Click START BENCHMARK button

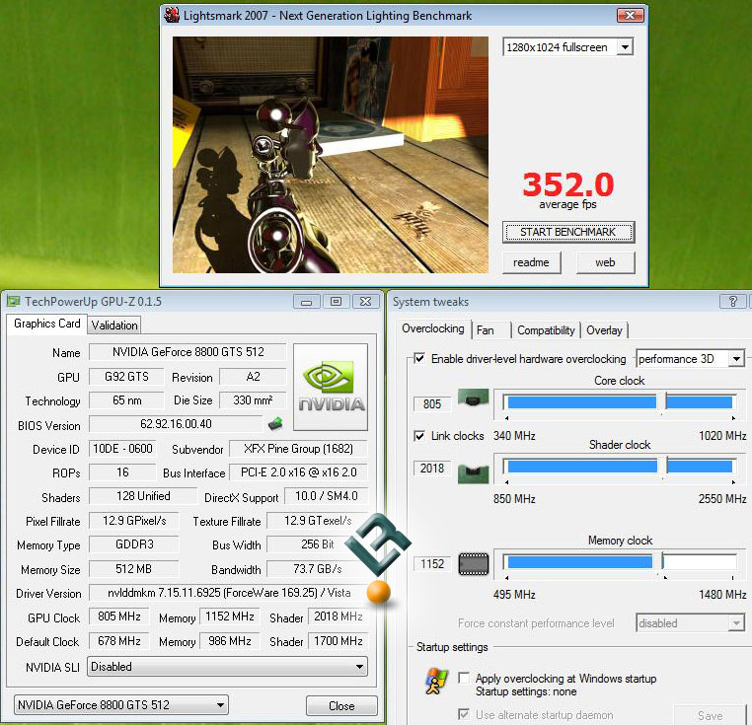point(568,232)
